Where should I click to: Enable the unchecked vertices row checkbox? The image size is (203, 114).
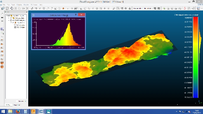click(x=15, y=25)
